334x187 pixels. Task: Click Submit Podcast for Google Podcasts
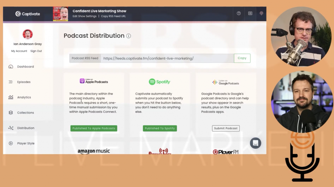[226, 128]
